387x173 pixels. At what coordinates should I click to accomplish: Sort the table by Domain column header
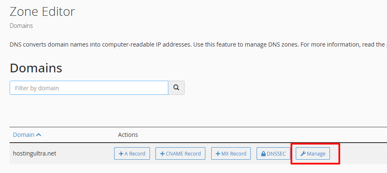pos(24,135)
